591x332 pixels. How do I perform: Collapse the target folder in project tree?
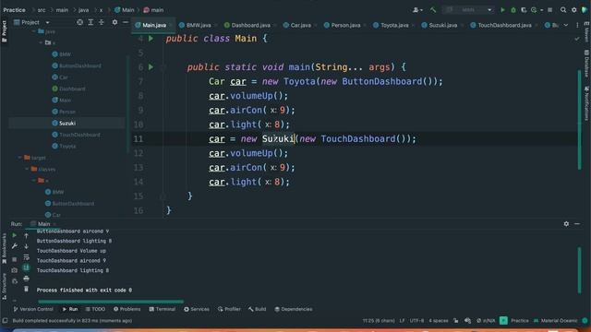(19, 158)
